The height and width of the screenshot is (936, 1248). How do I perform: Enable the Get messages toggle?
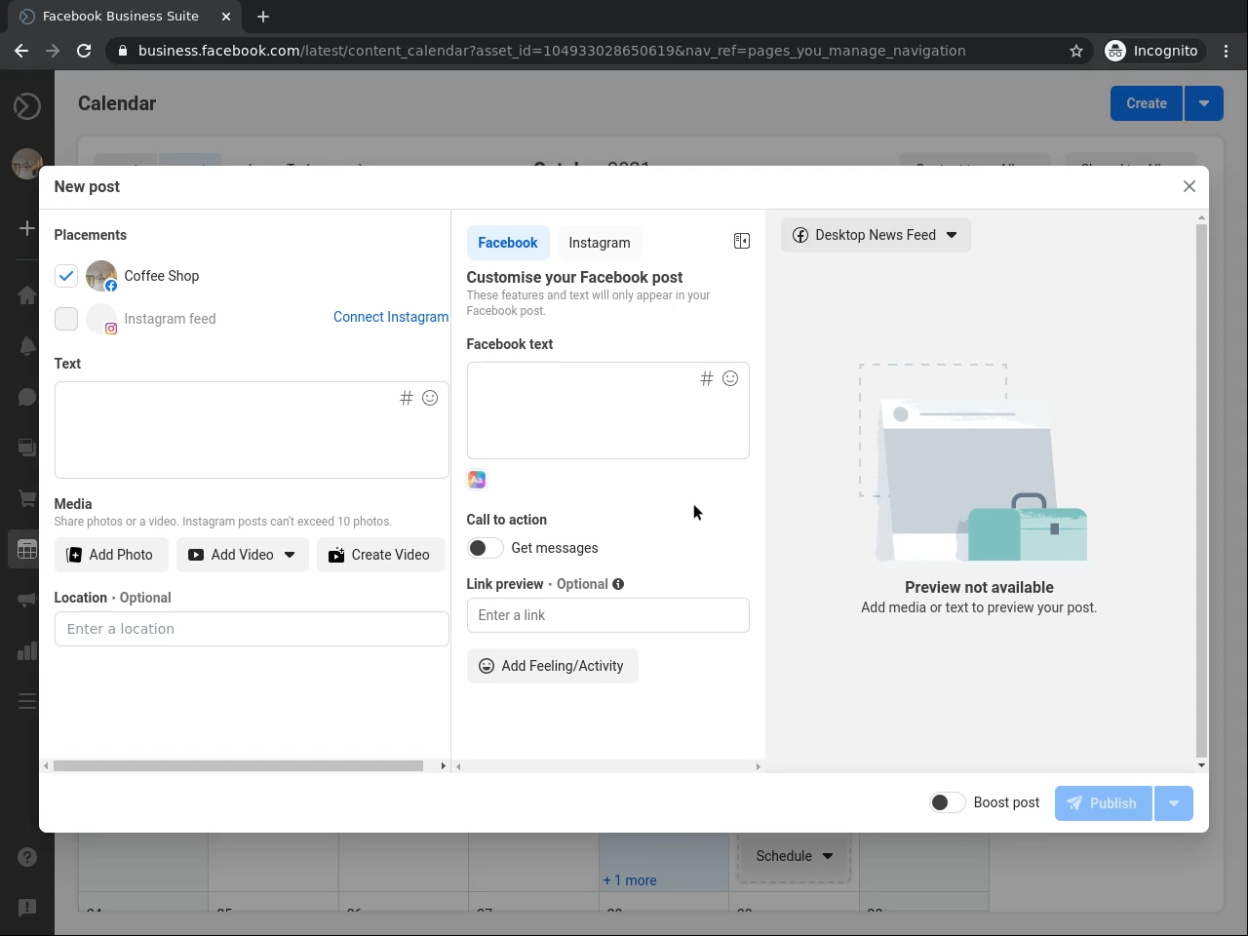tap(485, 548)
